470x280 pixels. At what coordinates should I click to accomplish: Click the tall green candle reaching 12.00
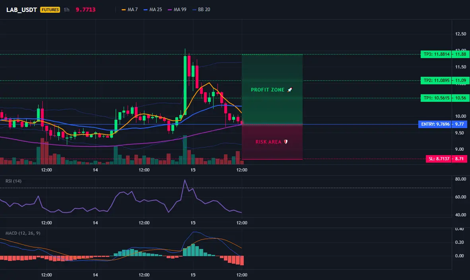[x=185, y=86]
